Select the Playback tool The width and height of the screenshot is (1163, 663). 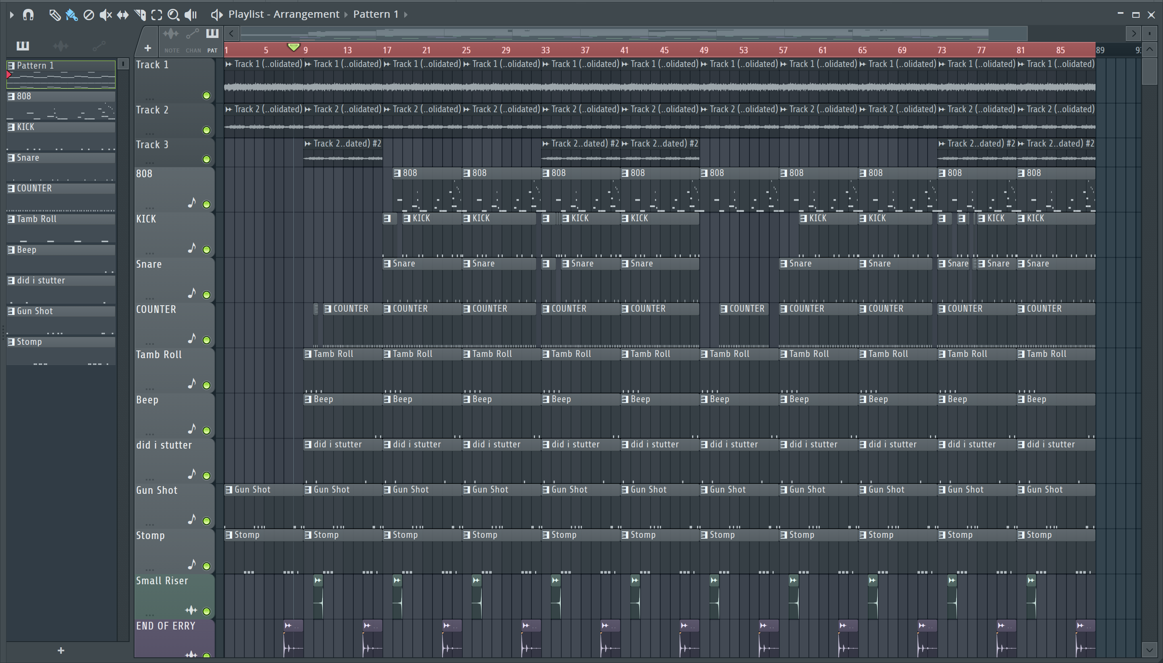click(191, 15)
